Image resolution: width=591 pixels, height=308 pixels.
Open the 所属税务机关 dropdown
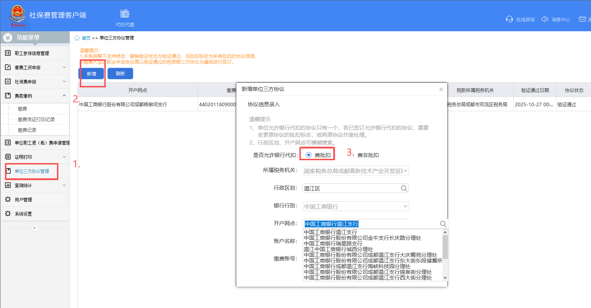coord(405,171)
